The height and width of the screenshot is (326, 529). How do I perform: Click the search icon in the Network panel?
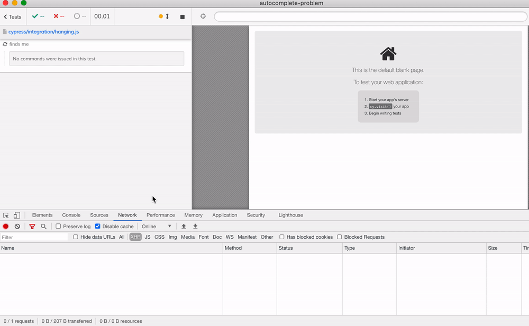43,226
